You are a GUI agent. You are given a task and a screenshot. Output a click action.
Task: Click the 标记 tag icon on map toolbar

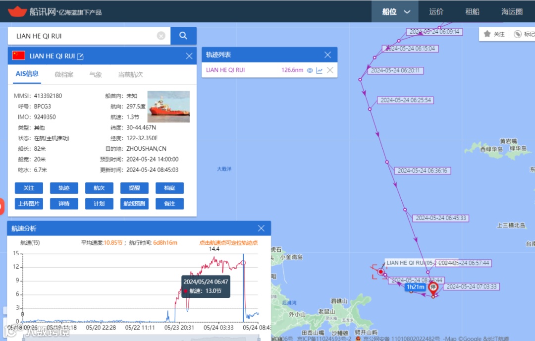(518, 34)
